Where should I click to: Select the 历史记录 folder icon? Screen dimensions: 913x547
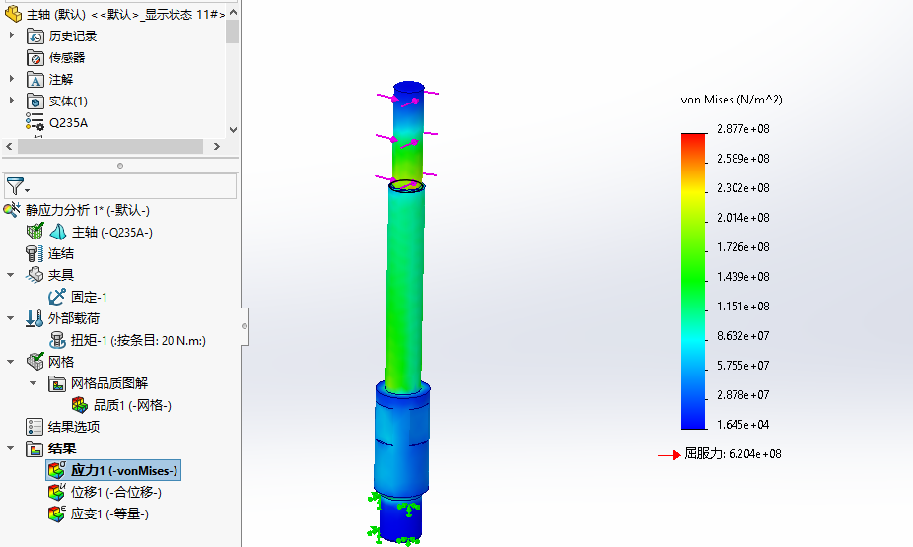[35, 36]
